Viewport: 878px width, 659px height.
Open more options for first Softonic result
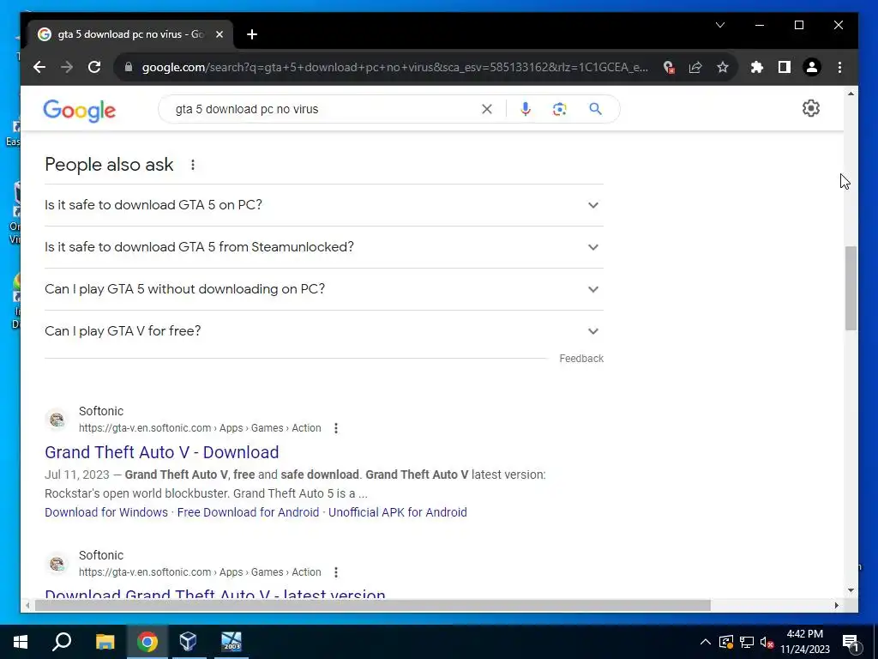336,428
